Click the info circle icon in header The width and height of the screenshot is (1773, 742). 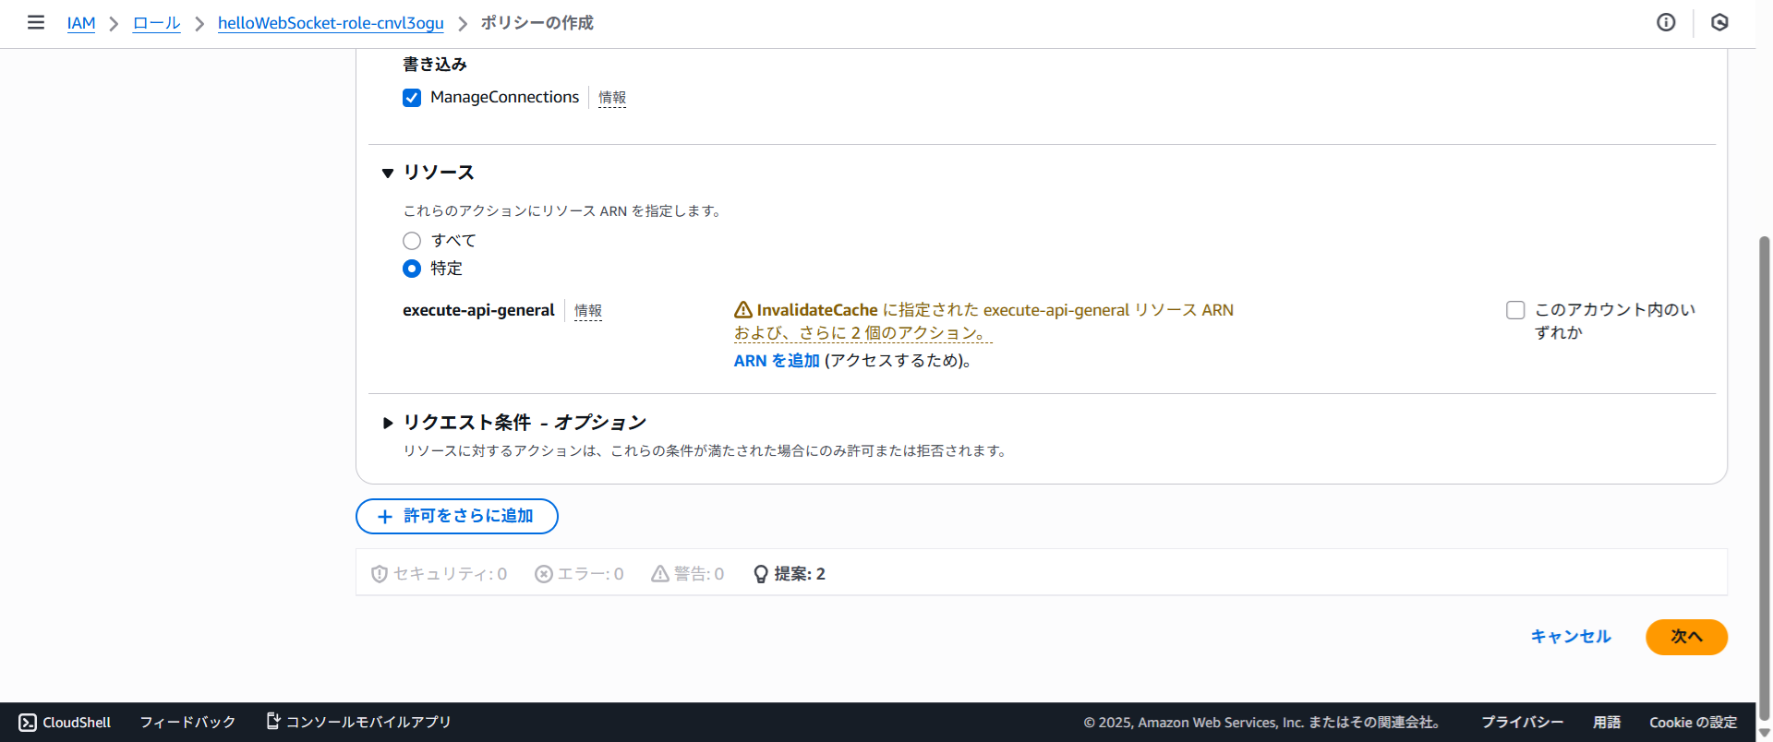[1666, 22]
